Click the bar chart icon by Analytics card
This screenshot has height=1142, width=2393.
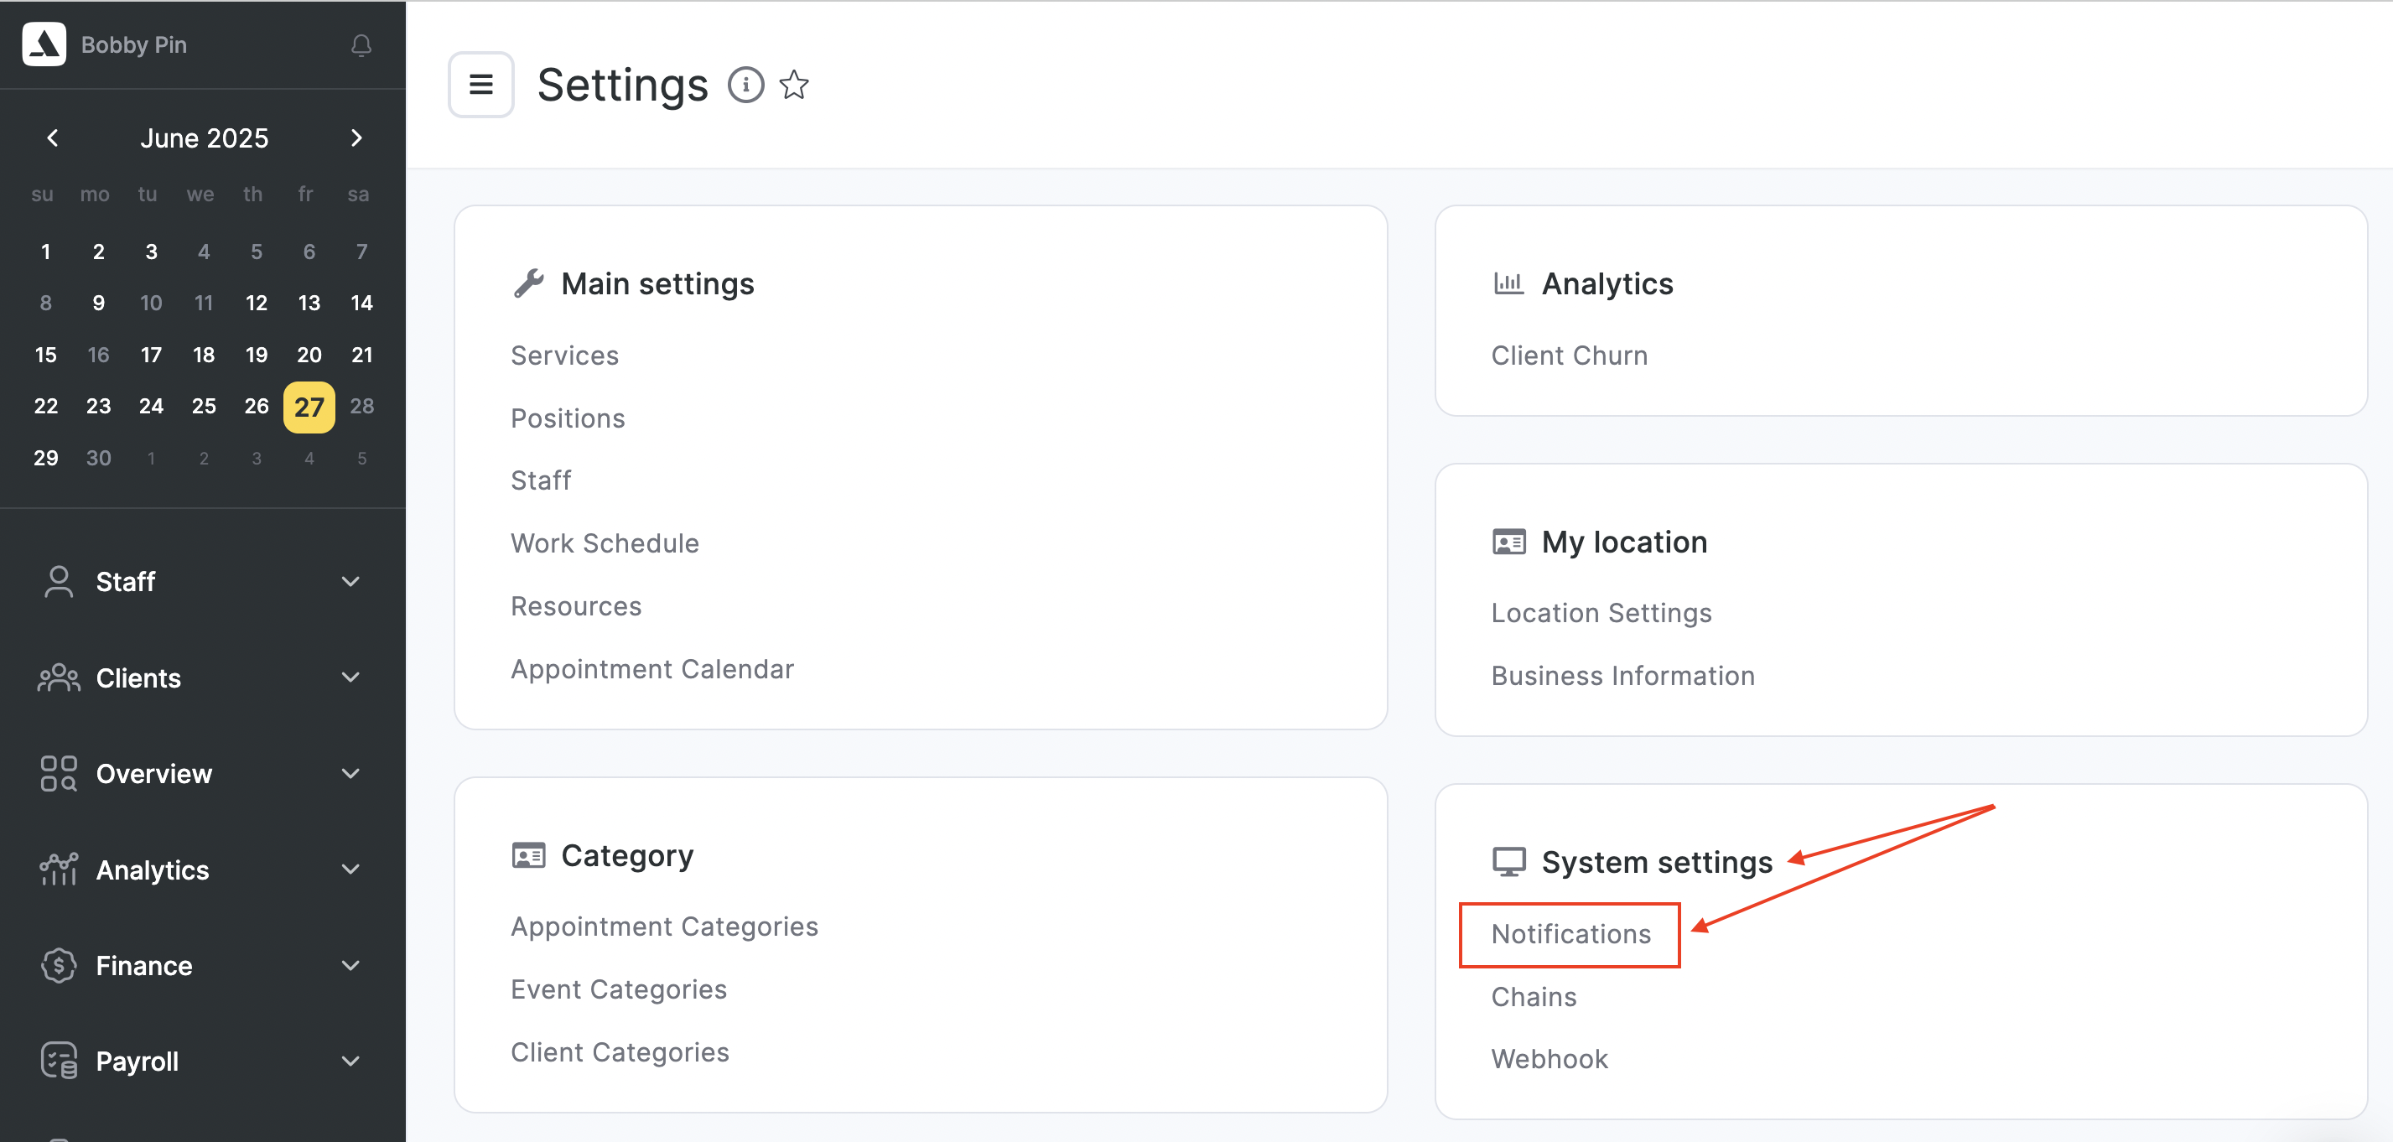point(1508,283)
